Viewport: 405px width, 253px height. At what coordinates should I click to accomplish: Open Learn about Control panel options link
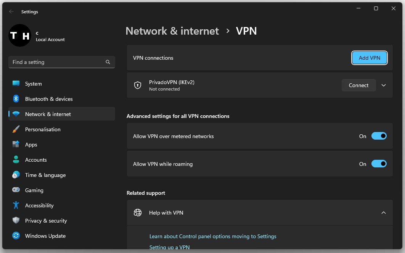click(x=213, y=236)
